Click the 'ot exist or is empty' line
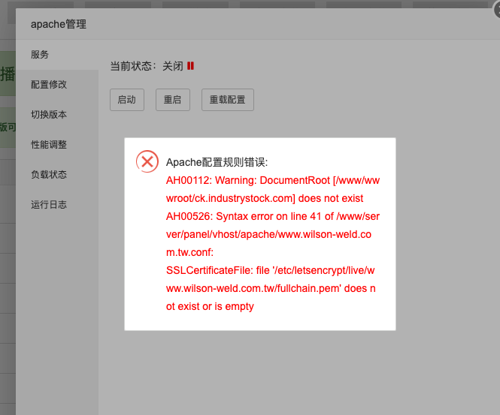The height and width of the screenshot is (415, 500). (210, 306)
